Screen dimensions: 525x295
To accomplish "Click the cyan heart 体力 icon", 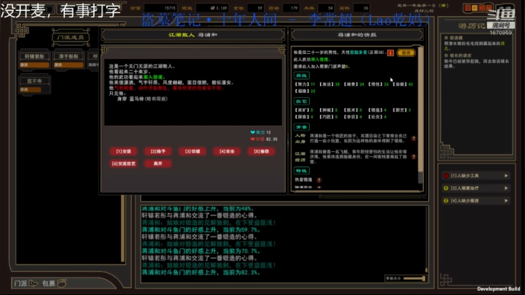I will click(x=253, y=132).
